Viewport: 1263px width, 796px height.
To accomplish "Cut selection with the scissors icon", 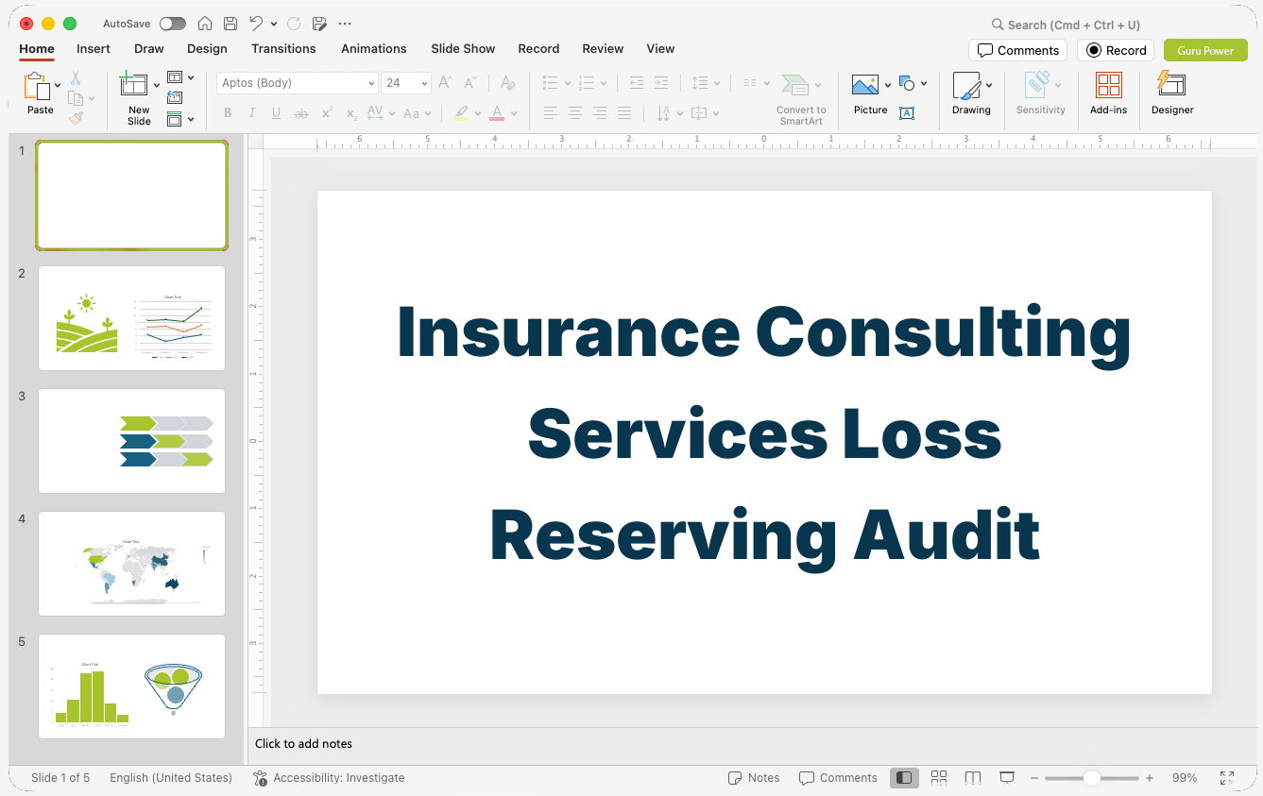I will [76, 78].
